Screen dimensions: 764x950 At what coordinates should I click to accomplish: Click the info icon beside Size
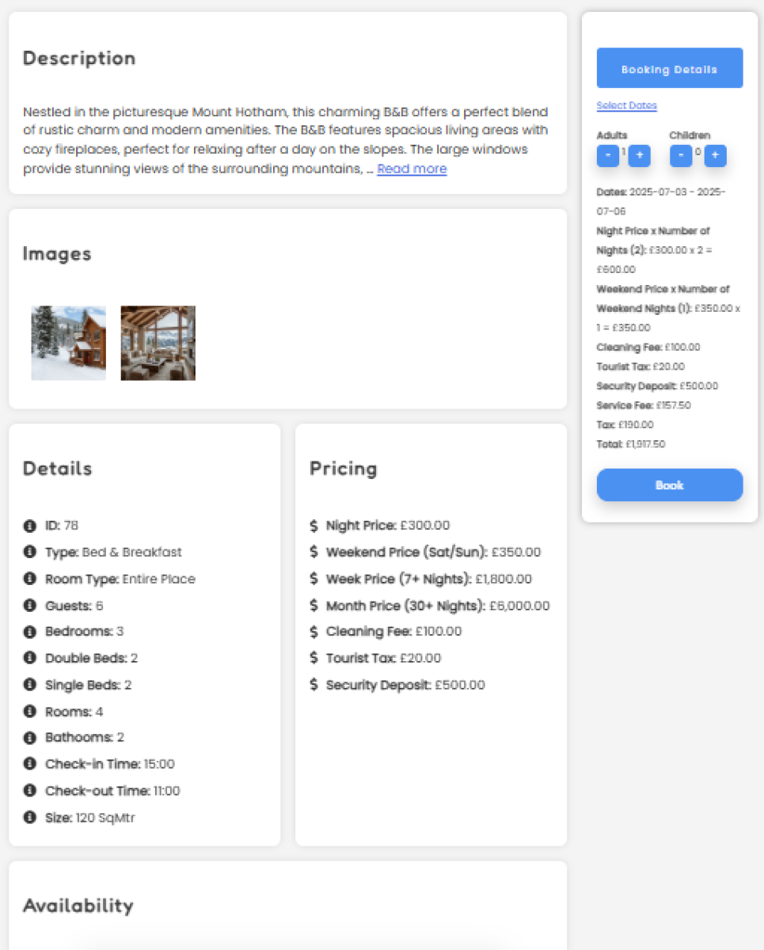click(x=30, y=817)
